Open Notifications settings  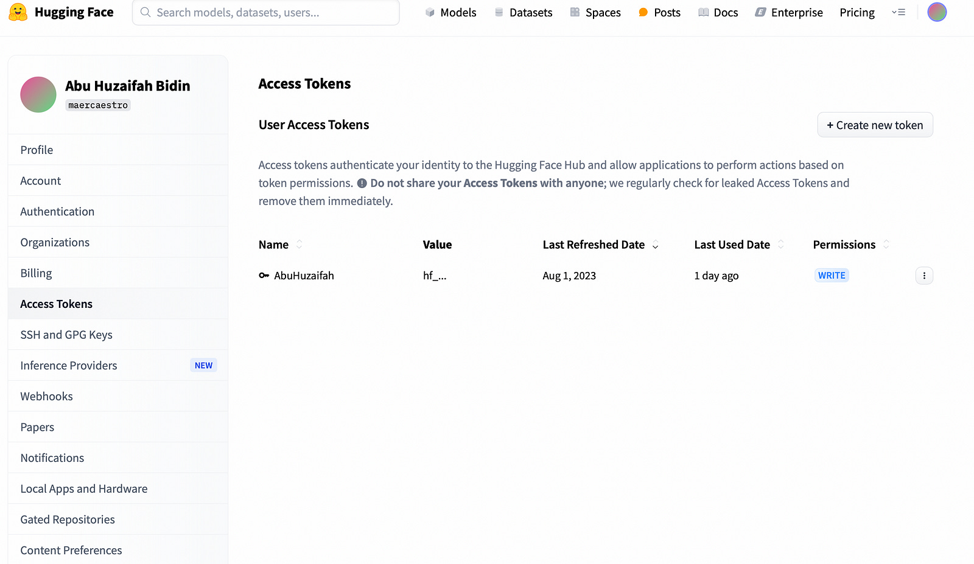coord(118,458)
